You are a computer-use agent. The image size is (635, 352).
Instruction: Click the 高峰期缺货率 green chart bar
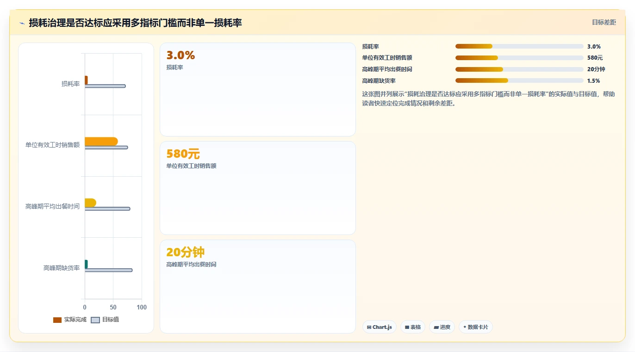pos(86,264)
